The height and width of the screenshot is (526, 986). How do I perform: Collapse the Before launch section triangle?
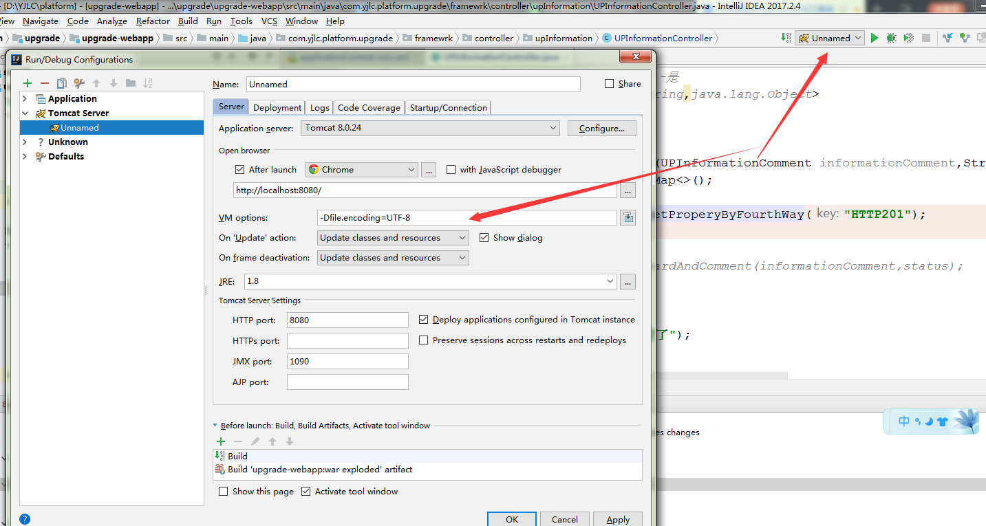[x=215, y=426]
